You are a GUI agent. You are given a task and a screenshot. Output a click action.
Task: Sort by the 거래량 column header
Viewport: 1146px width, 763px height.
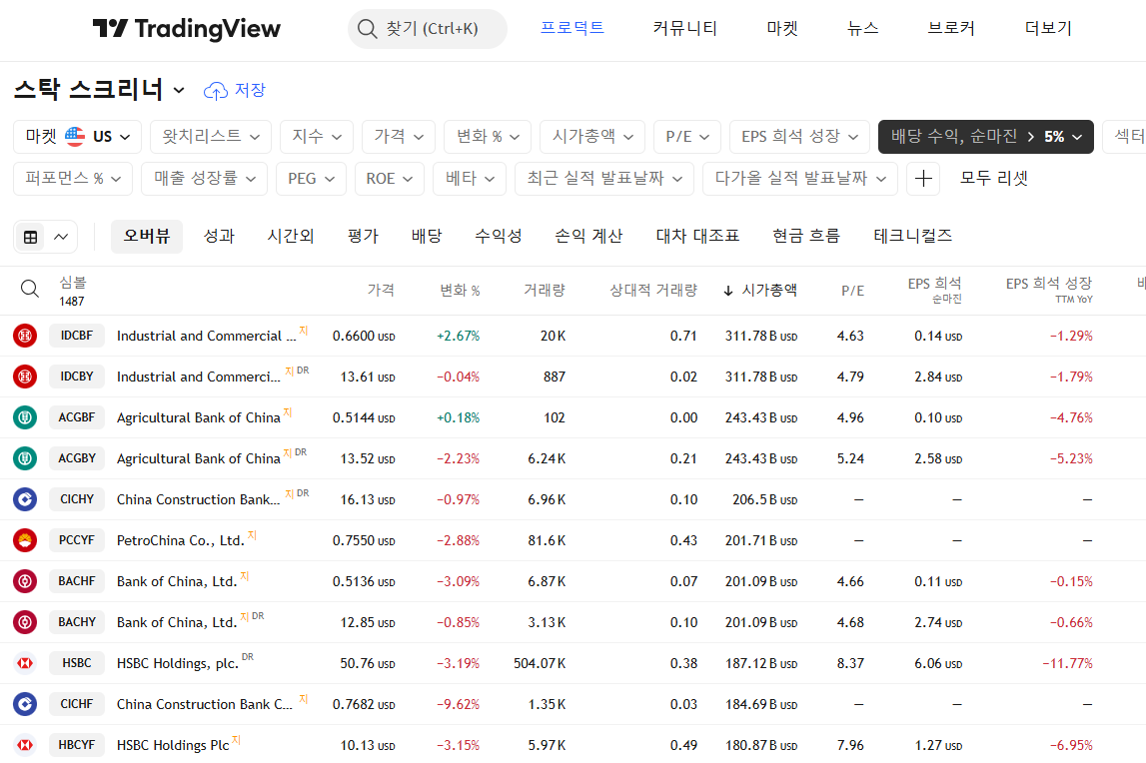tap(545, 291)
